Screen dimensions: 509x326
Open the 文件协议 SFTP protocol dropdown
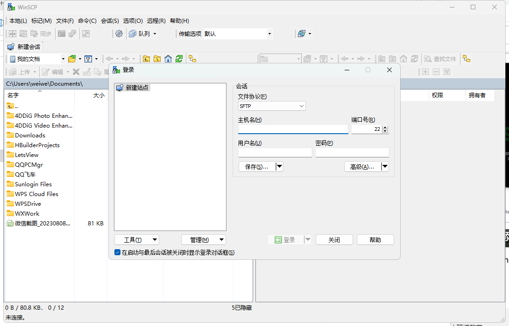(271, 106)
